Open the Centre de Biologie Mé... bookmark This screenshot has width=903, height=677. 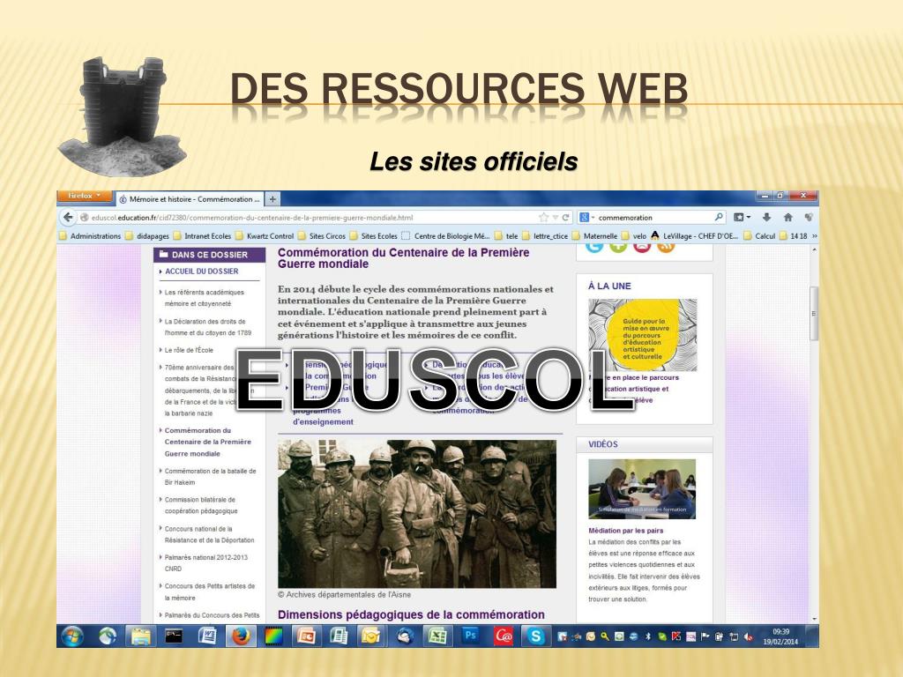pos(445,236)
